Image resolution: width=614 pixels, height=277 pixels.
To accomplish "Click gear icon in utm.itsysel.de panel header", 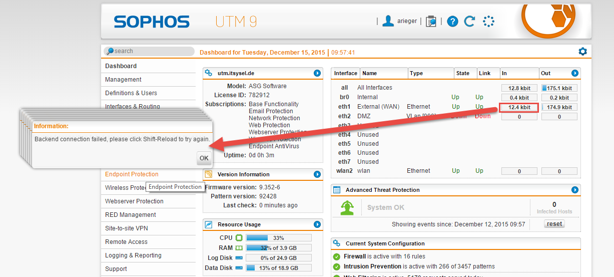I will tap(208, 73).
